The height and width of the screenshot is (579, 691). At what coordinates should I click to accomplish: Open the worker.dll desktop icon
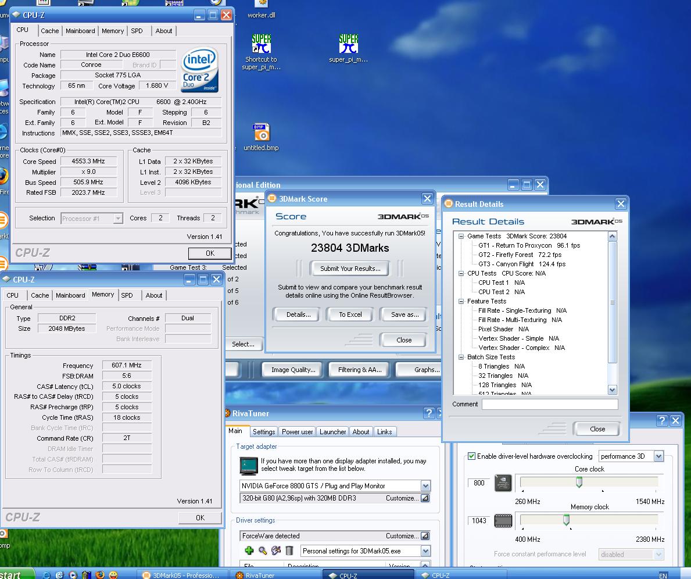(x=262, y=9)
